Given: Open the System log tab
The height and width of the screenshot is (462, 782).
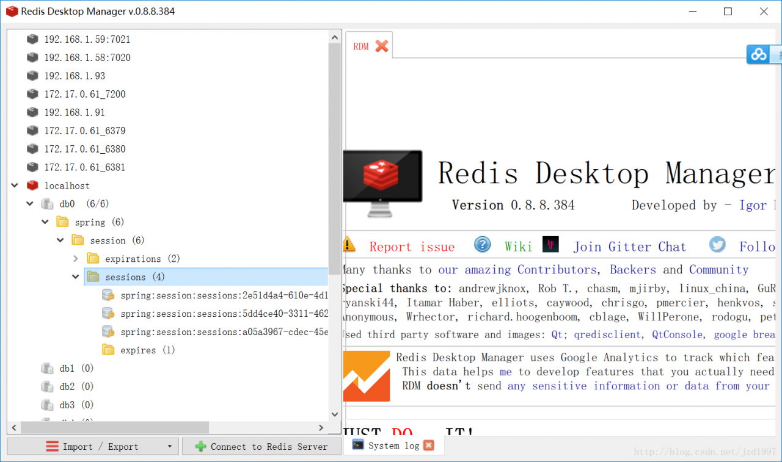Looking at the screenshot, I should click(393, 446).
